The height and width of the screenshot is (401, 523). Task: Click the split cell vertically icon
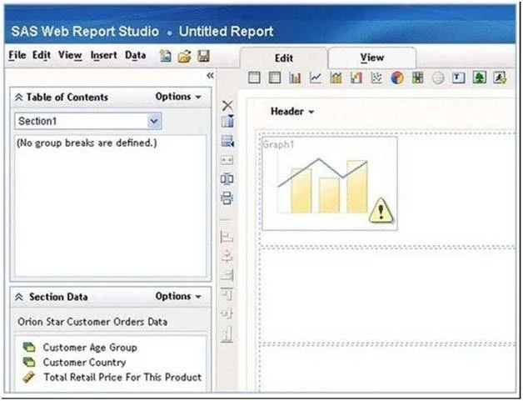point(227,198)
